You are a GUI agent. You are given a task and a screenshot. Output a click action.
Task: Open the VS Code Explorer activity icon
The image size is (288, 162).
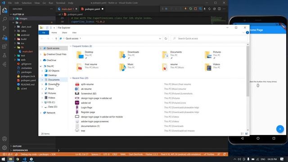point(4,10)
